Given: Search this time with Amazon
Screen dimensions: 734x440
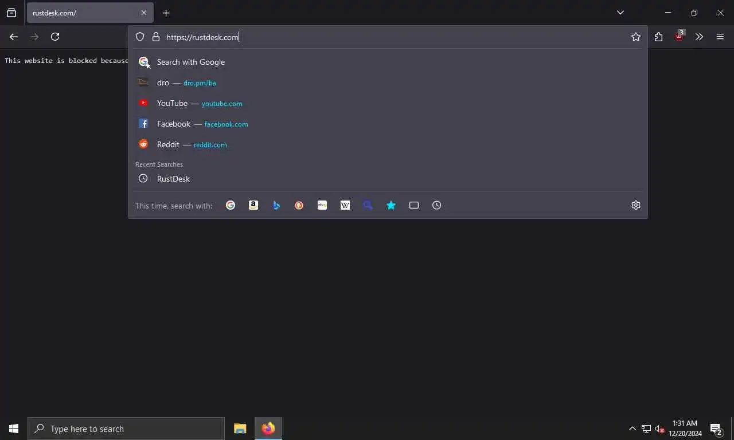Looking at the screenshot, I should [253, 205].
